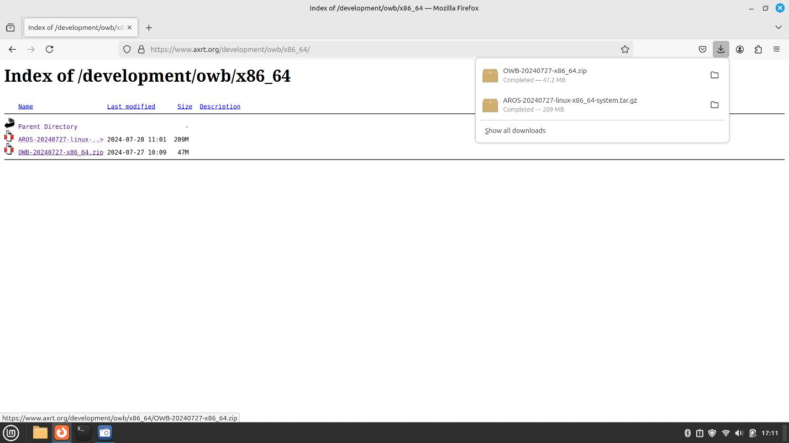Click the battery power tray icon
The image size is (789, 443).
[x=753, y=433]
